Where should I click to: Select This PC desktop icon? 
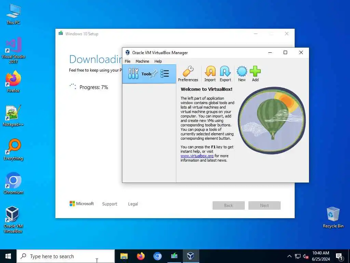click(13, 14)
